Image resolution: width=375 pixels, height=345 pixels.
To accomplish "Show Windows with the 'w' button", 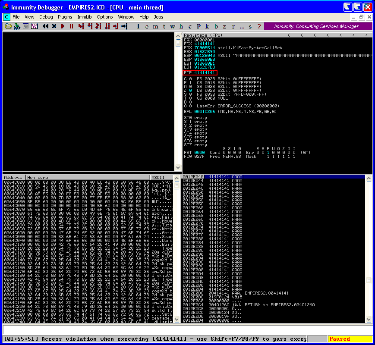I will coord(173,26).
